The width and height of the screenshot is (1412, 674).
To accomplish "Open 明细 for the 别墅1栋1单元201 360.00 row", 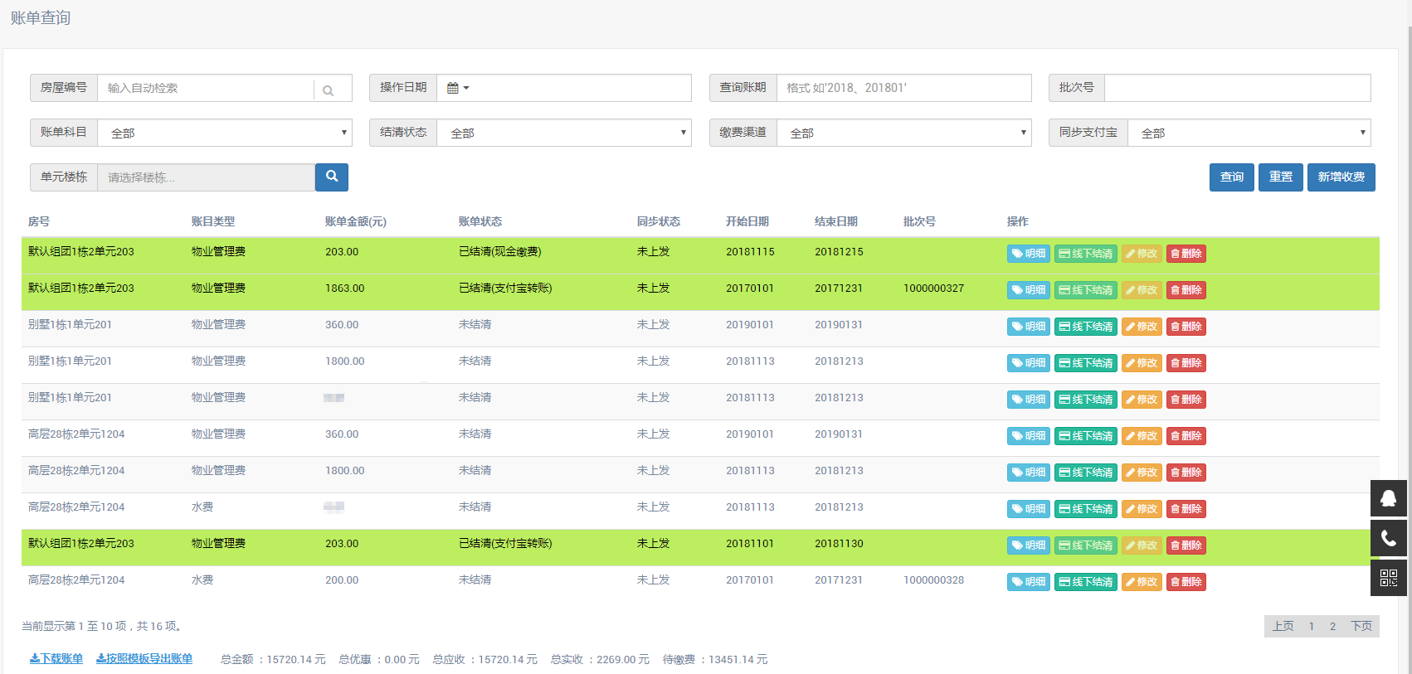I will click(x=1029, y=327).
